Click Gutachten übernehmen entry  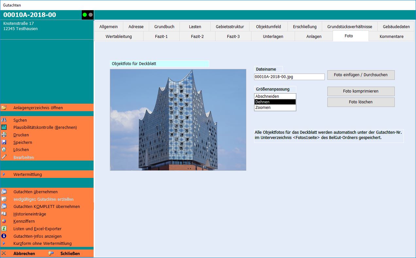[x=35, y=192]
